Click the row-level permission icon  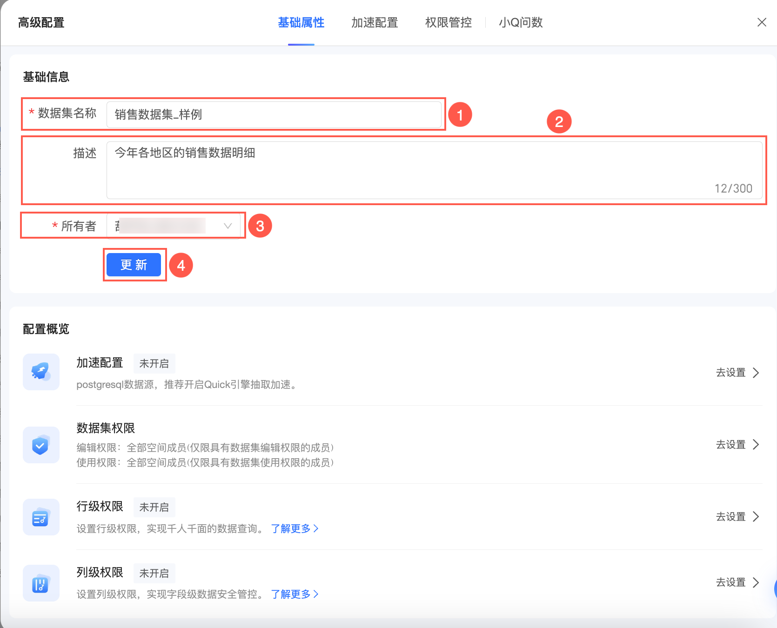pyautogui.click(x=41, y=517)
